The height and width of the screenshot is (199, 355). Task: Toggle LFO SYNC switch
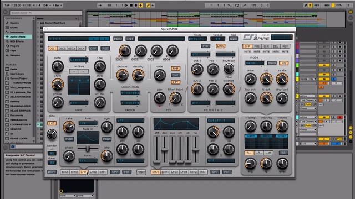pyautogui.click(x=69, y=139)
